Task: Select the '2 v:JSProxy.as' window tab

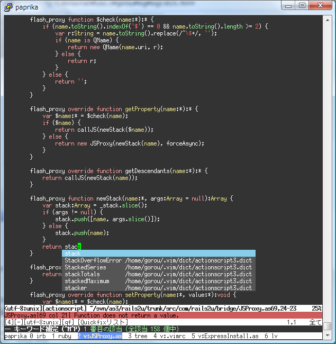Action: coord(100,336)
